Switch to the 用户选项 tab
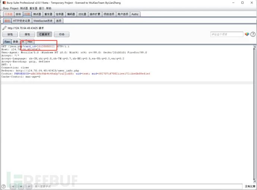Image resolution: width=257 pixels, height=190 pixels. pos(123,14)
